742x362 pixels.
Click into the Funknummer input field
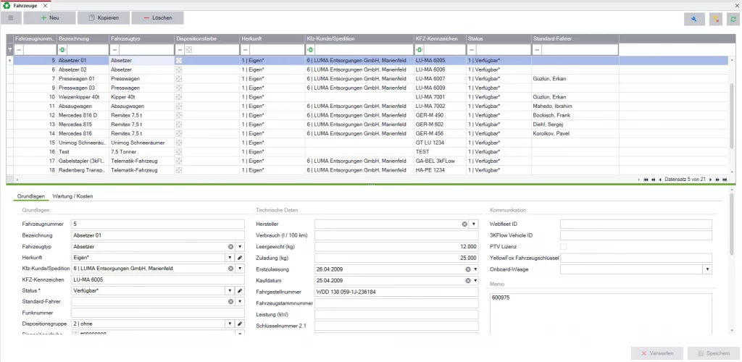tap(158, 313)
